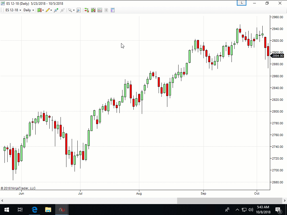Click the Jun label on time axis
The image size is (287, 215).
[21, 193]
